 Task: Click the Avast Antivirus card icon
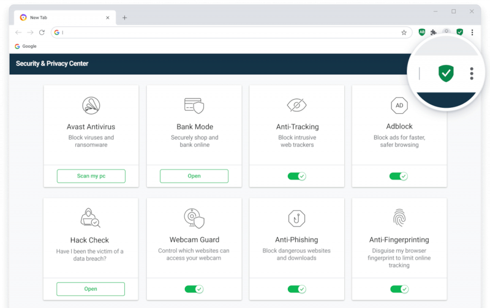tap(91, 105)
